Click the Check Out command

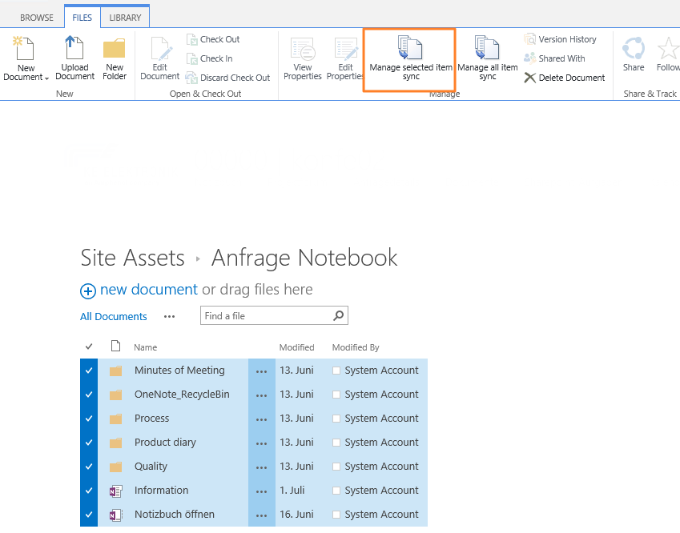pyautogui.click(x=213, y=39)
